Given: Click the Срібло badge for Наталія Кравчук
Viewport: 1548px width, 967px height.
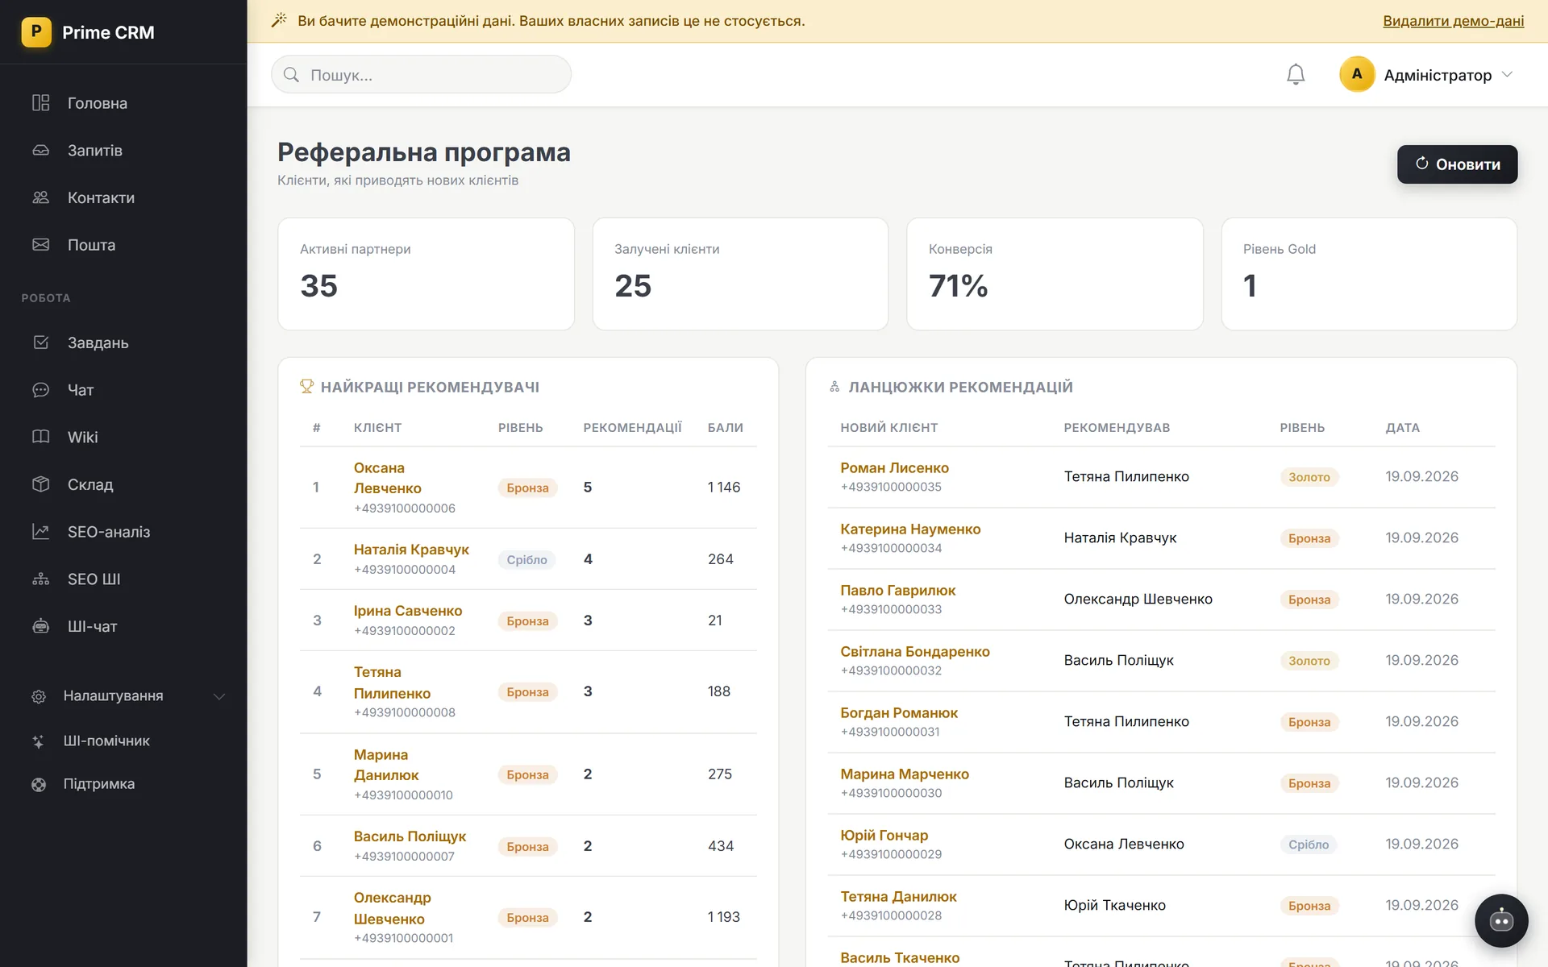Looking at the screenshot, I should 526,560.
